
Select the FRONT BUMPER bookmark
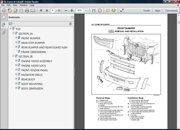(31, 38)
